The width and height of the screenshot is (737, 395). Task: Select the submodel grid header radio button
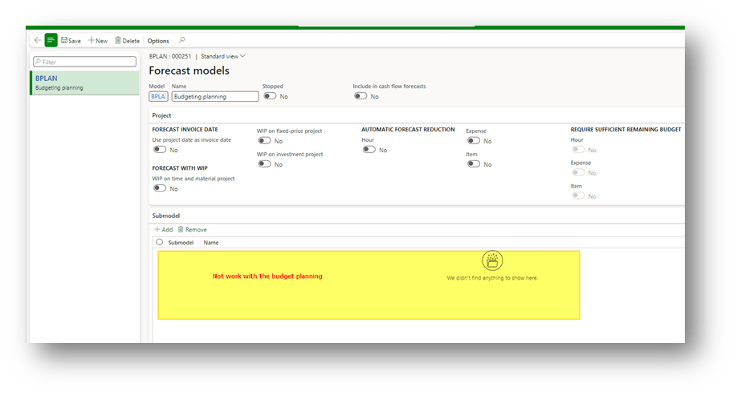click(159, 242)
